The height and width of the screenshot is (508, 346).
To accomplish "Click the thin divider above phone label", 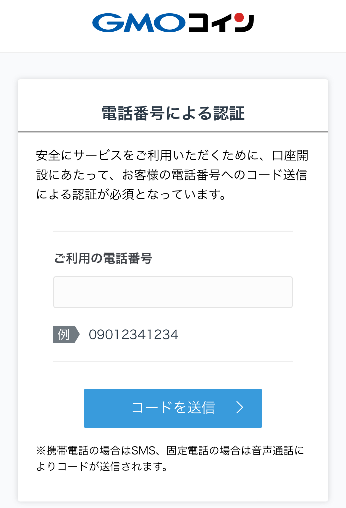I will pyautogui.click(x=173, y=231).
